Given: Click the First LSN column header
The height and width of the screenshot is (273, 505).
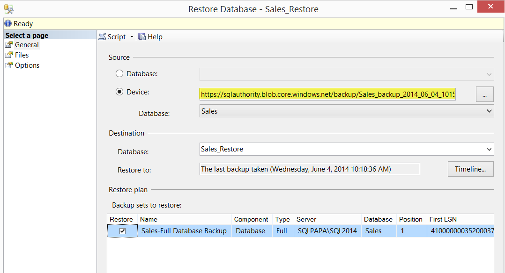Looking at the screenshot, I should pyautogui.click(x=460, y=219).
